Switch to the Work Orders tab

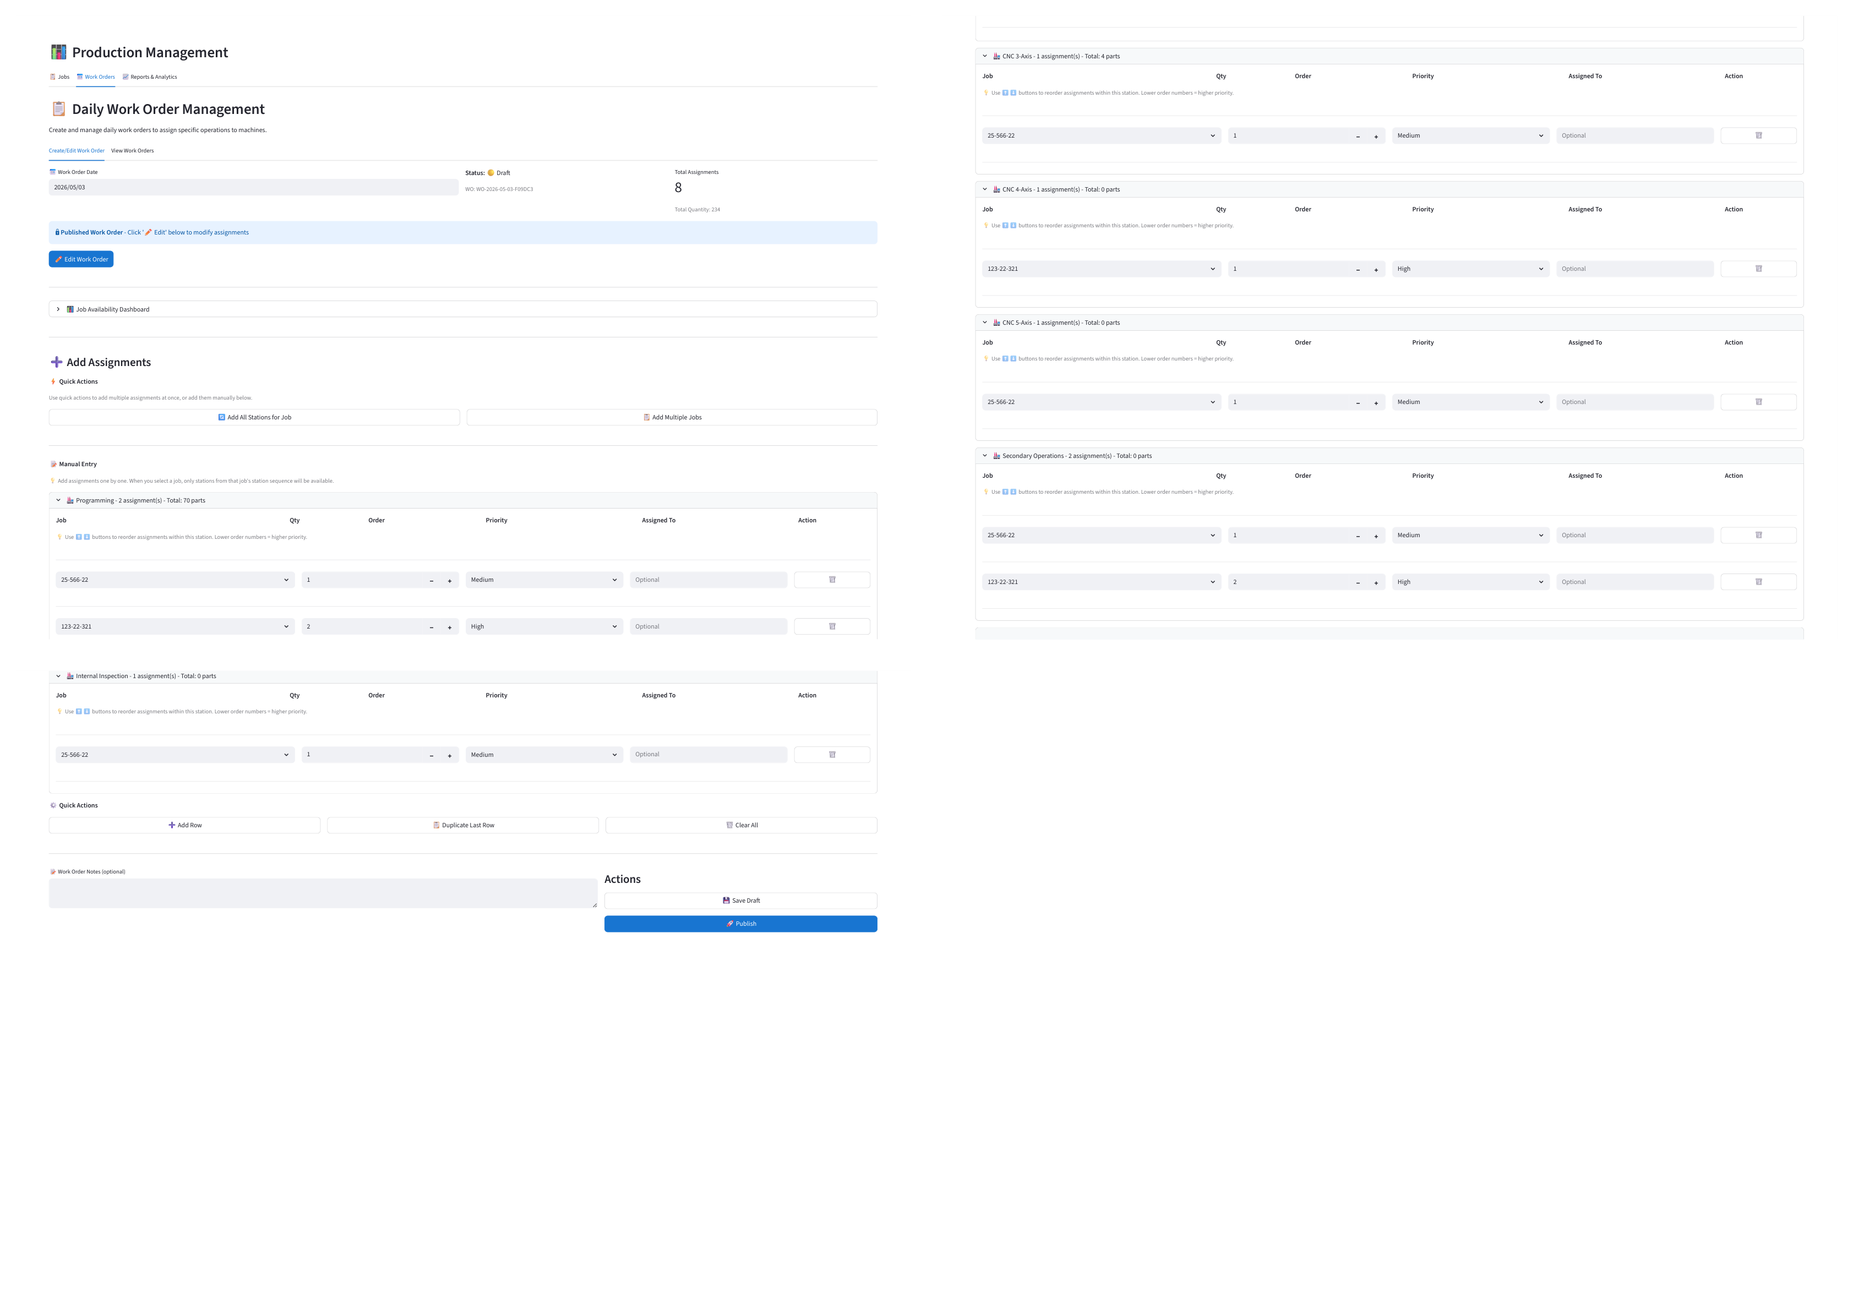coord(95,77)
